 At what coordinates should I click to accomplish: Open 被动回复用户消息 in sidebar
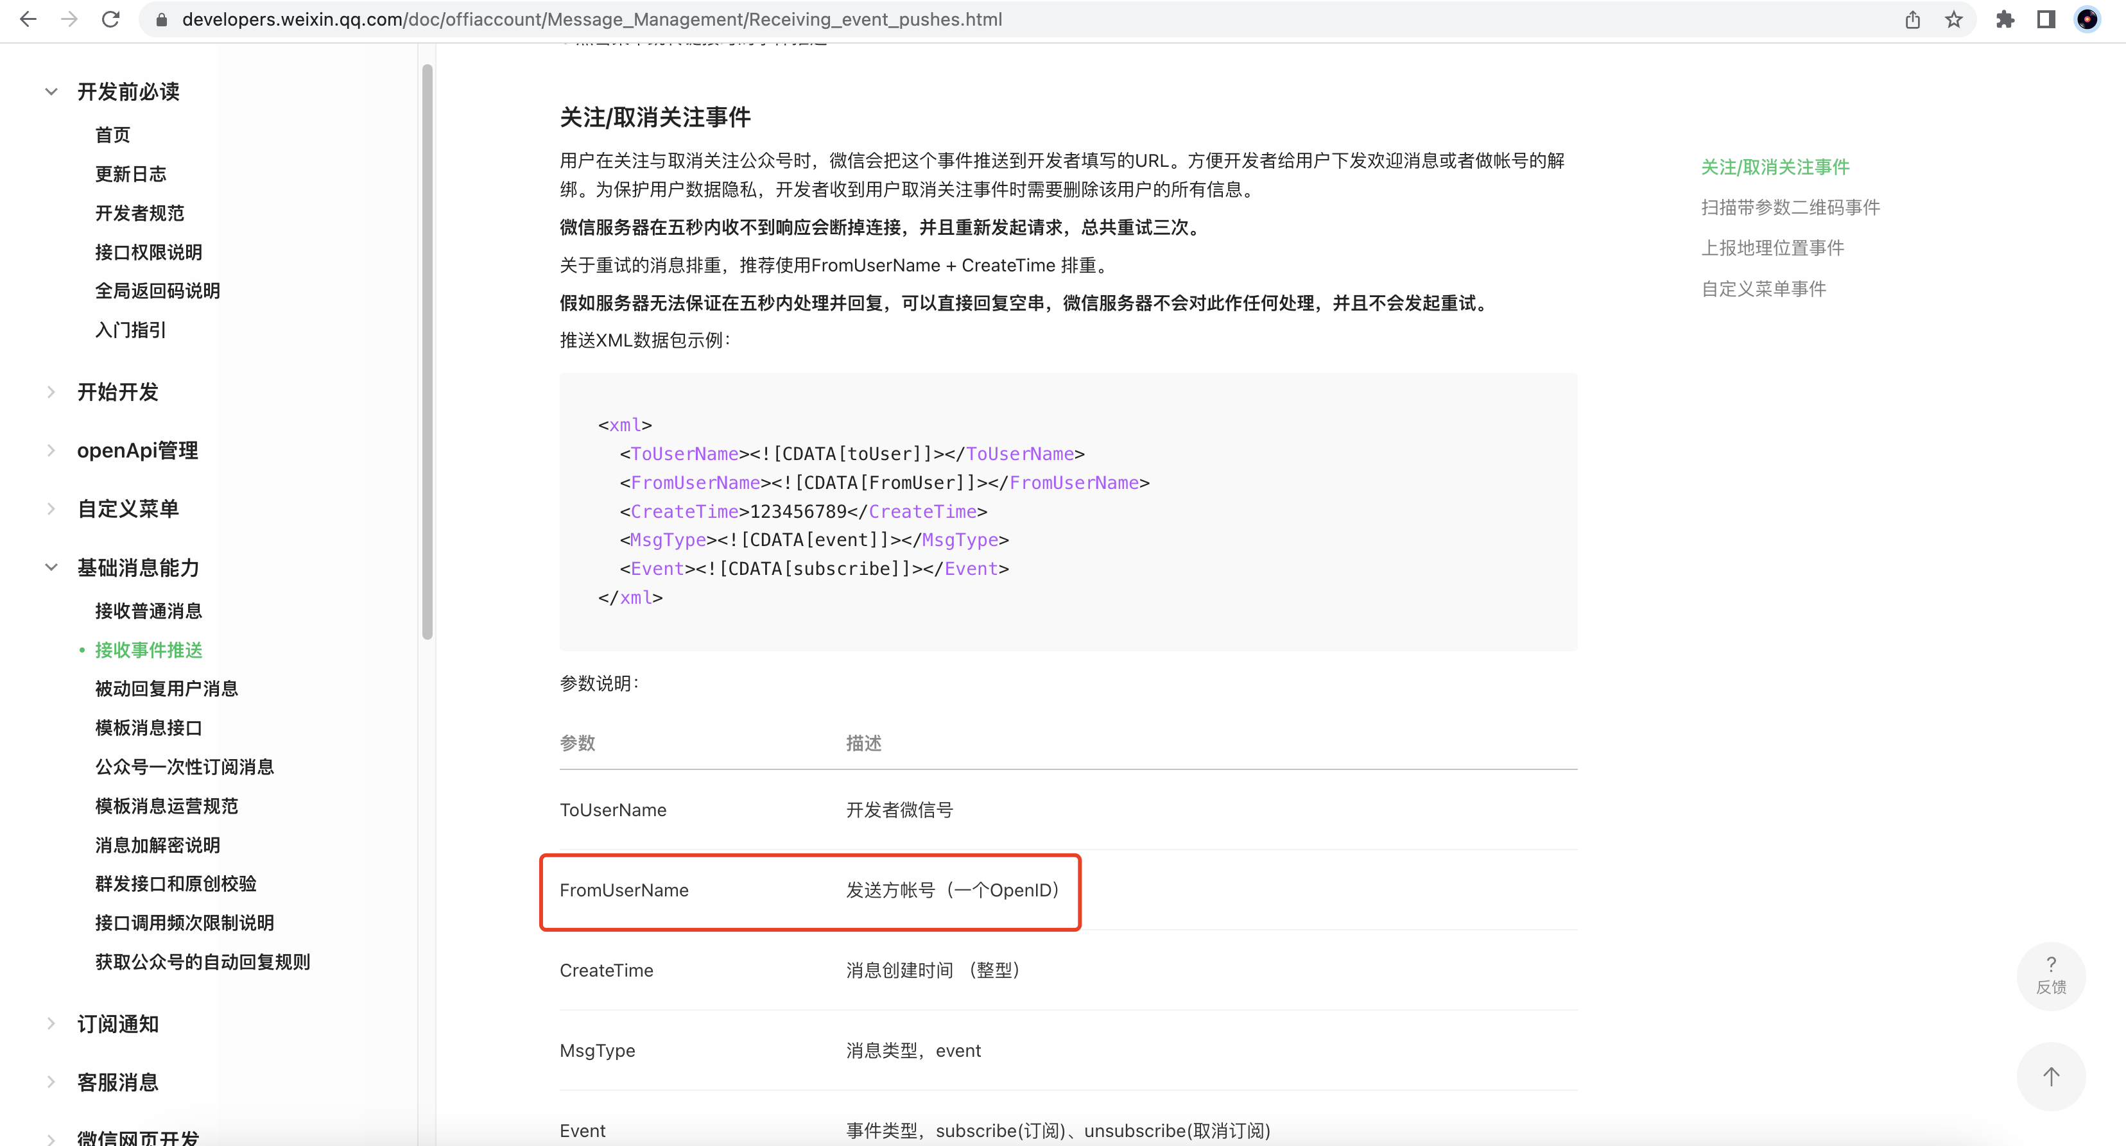(167, 688)
